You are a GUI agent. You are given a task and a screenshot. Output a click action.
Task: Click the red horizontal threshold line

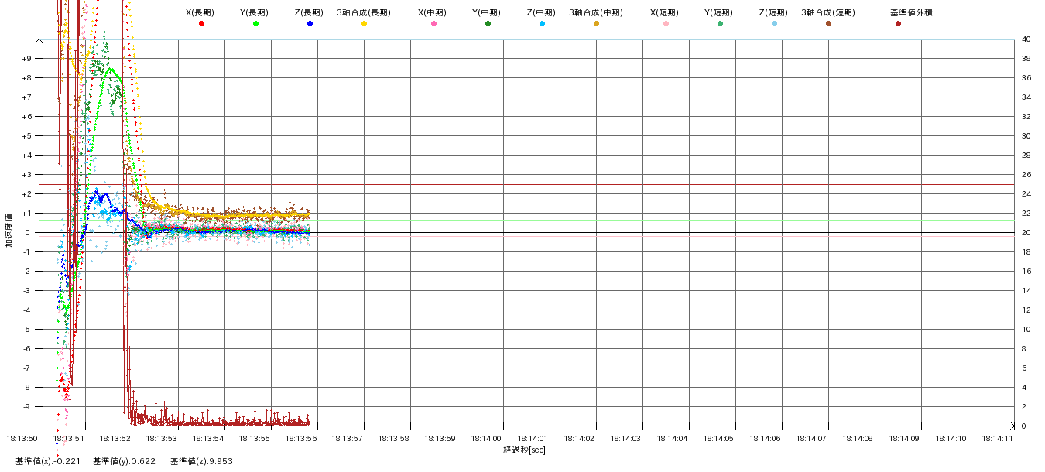[619, 185]
